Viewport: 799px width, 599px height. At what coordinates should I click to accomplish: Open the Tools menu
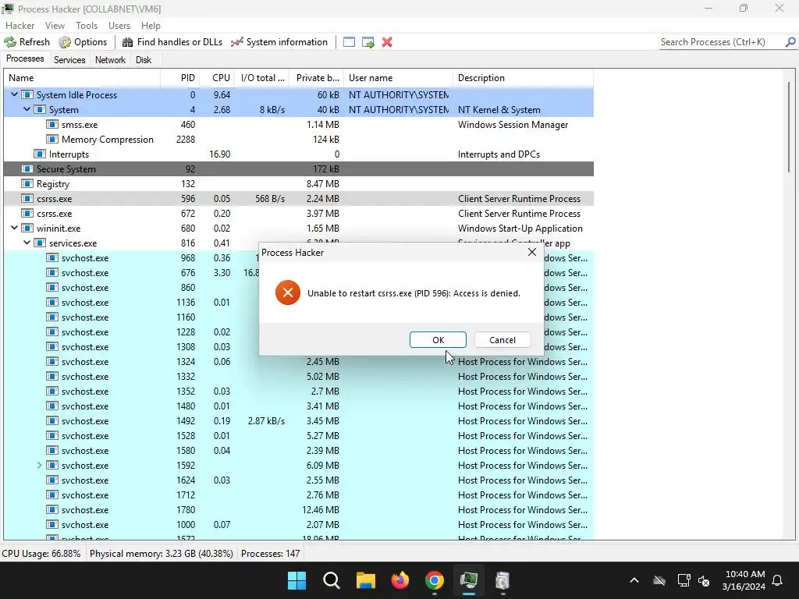(x=87, y=26)
